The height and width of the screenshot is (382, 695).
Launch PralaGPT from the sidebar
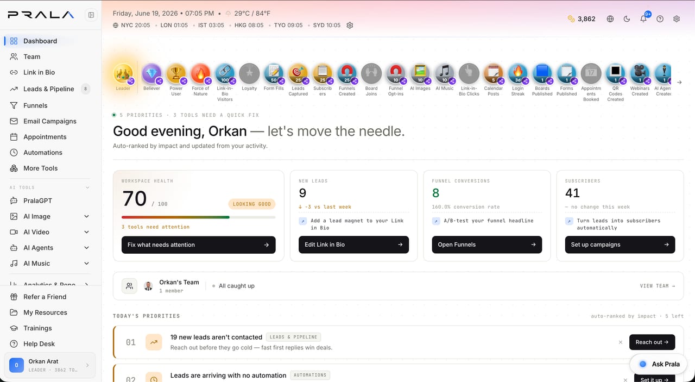[50, 201]
